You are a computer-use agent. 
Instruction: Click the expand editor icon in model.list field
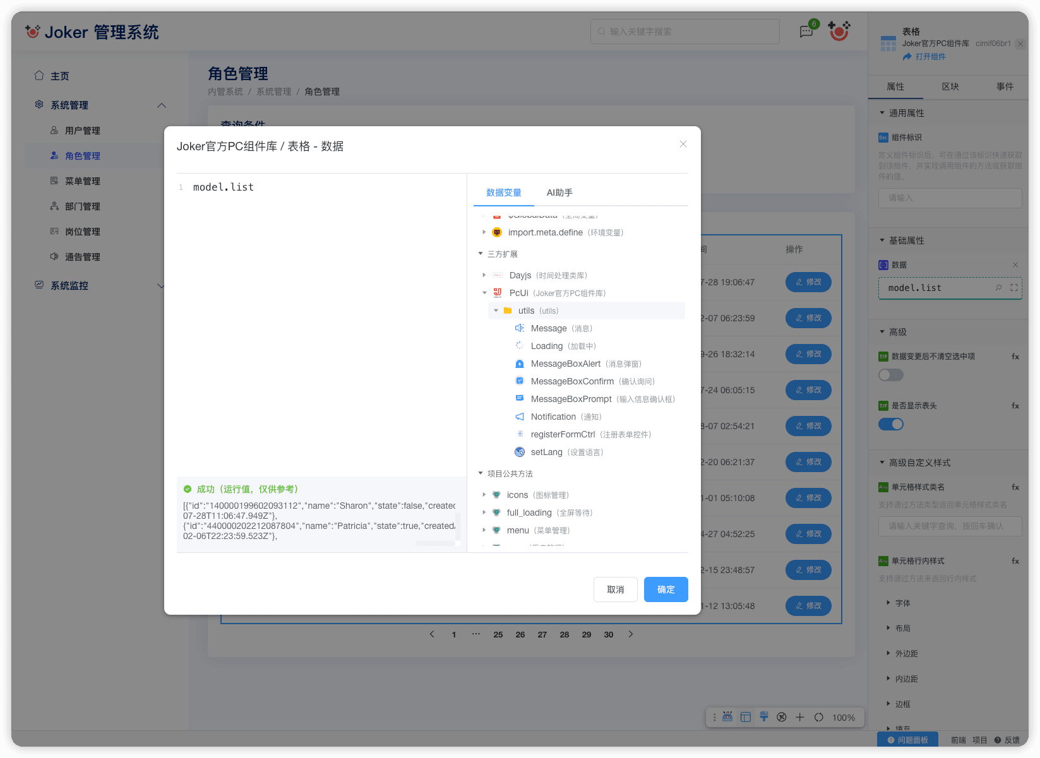(x=1014, y=287)
